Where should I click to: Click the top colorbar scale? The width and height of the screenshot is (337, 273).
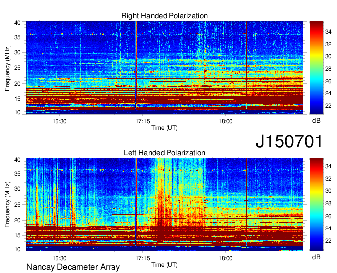pyautogui.click(x=316, y=68)
